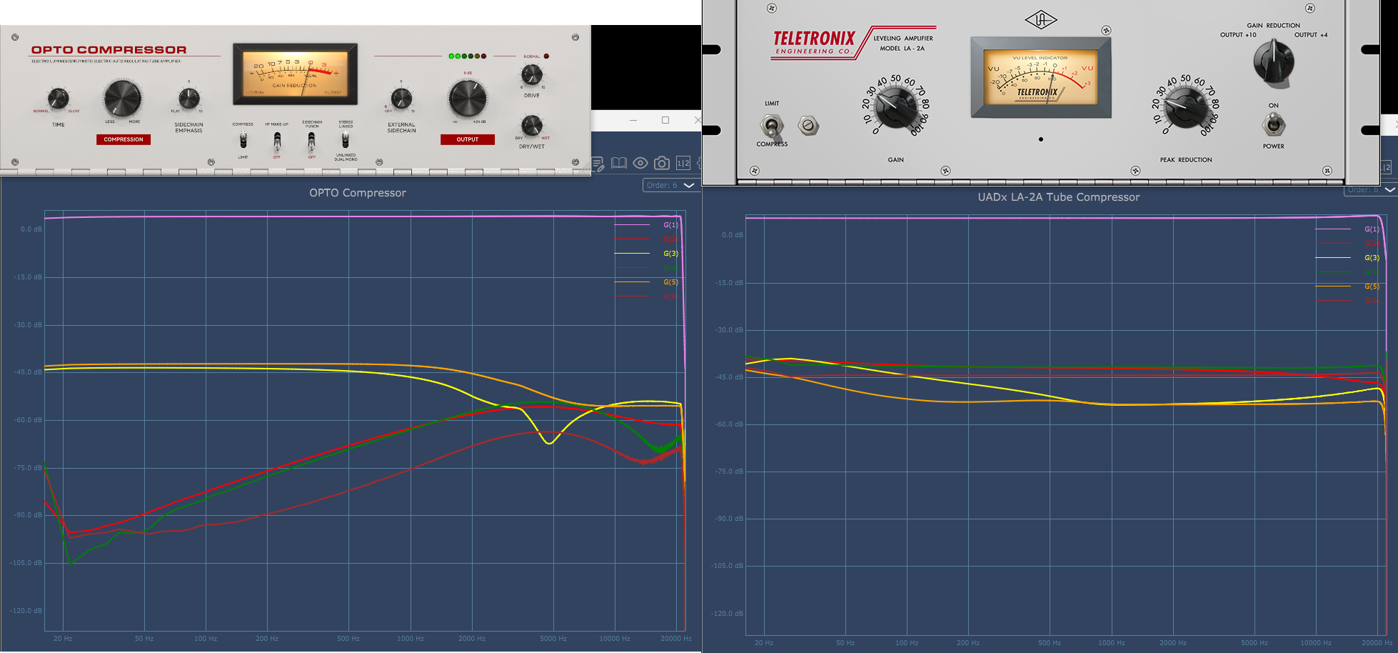Click the 0.0 dB axis label in OPTO graph
The height and width of the screenshot is (653, 1398).
(31, 229)
